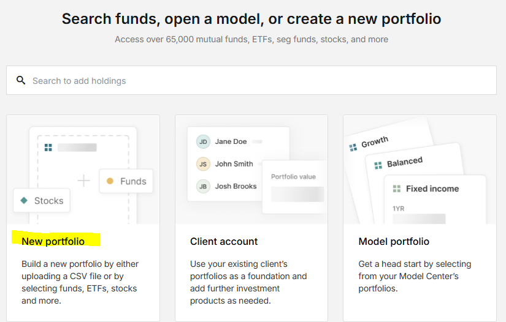
Task: Open the Model portfolio card title
Action: pyautogui.click(x=394, y=241)
